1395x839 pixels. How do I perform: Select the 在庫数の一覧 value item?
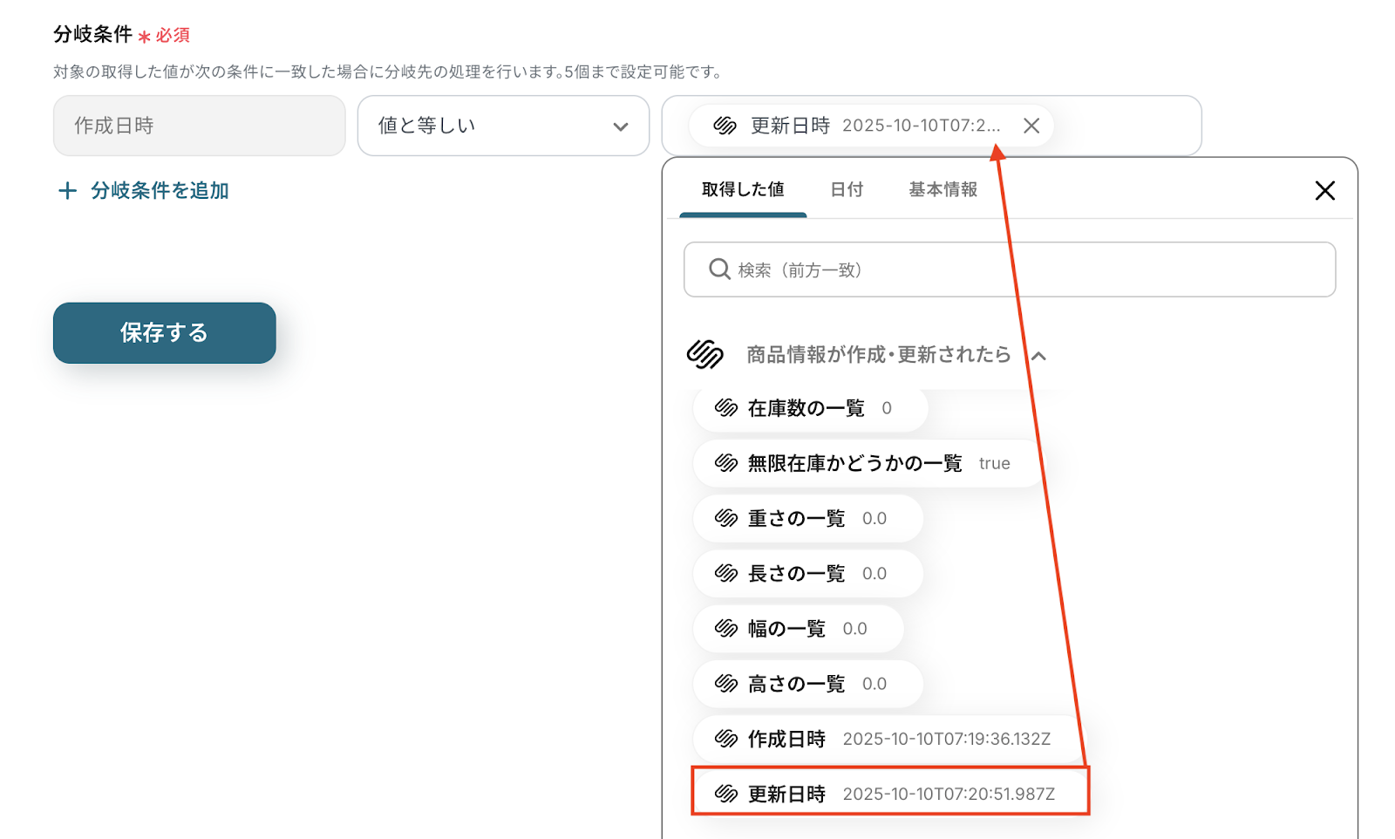point(810,407)
